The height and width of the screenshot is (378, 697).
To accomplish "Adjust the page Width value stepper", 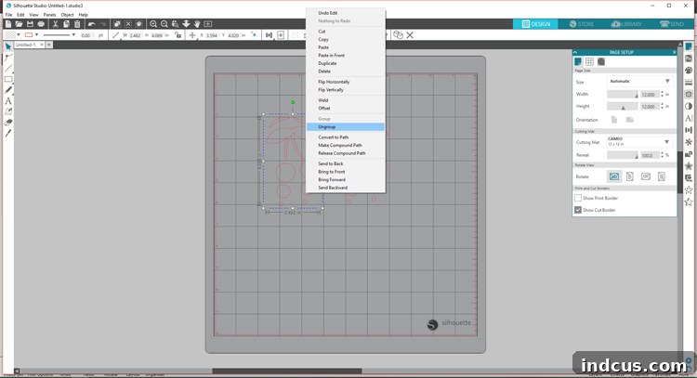I will click(x=662, y=94).
